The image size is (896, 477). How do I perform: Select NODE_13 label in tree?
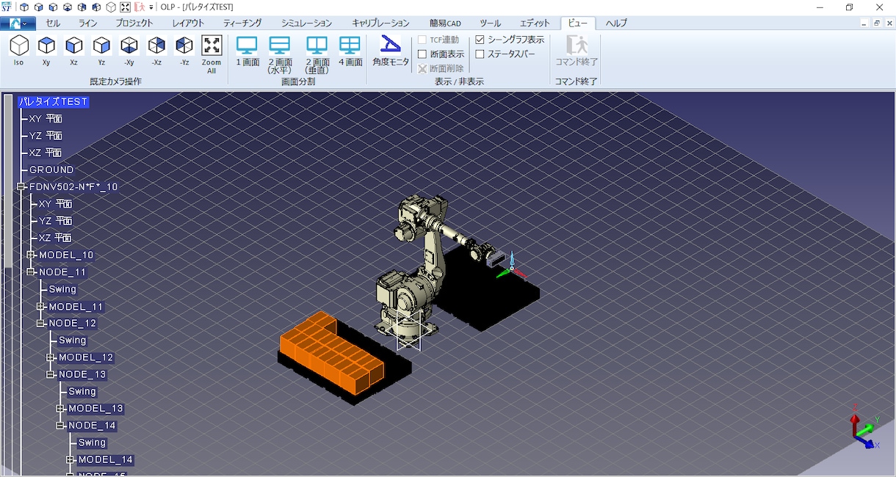(82, 374)
